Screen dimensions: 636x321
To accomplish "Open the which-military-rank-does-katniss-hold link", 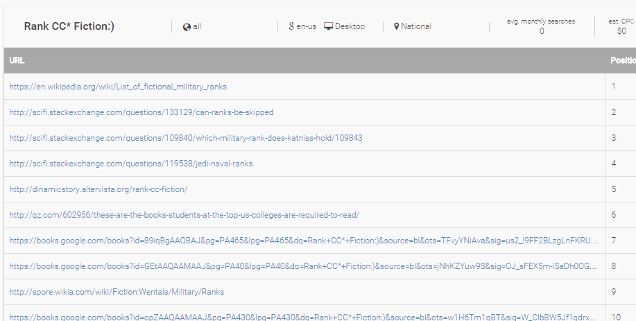I will 186,138.
